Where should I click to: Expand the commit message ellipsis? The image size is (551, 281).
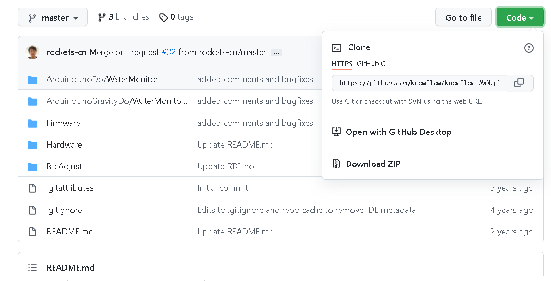(x=277, y=53)
